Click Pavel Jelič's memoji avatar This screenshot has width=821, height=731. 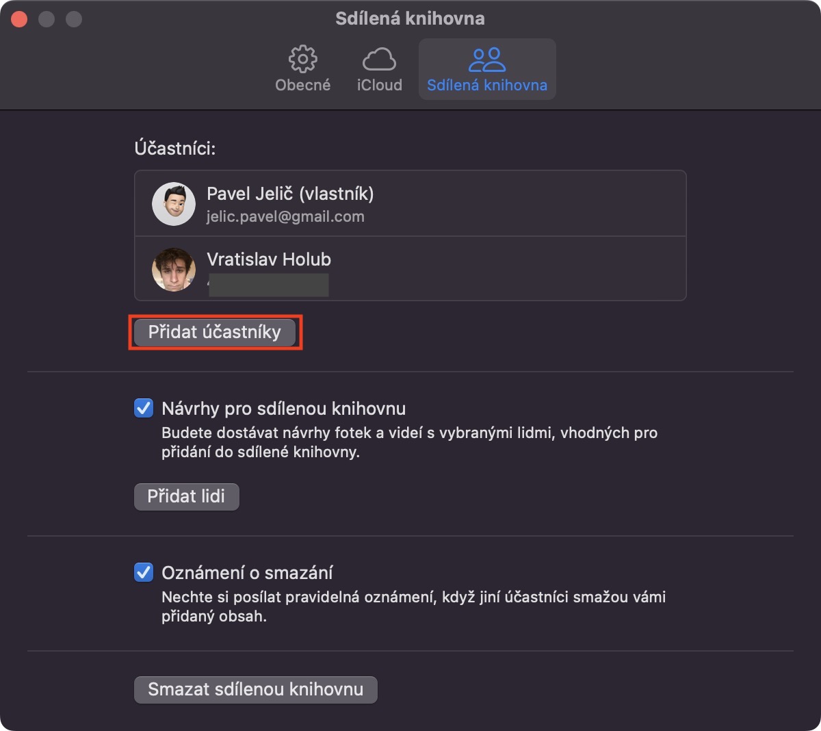(174, 204)
